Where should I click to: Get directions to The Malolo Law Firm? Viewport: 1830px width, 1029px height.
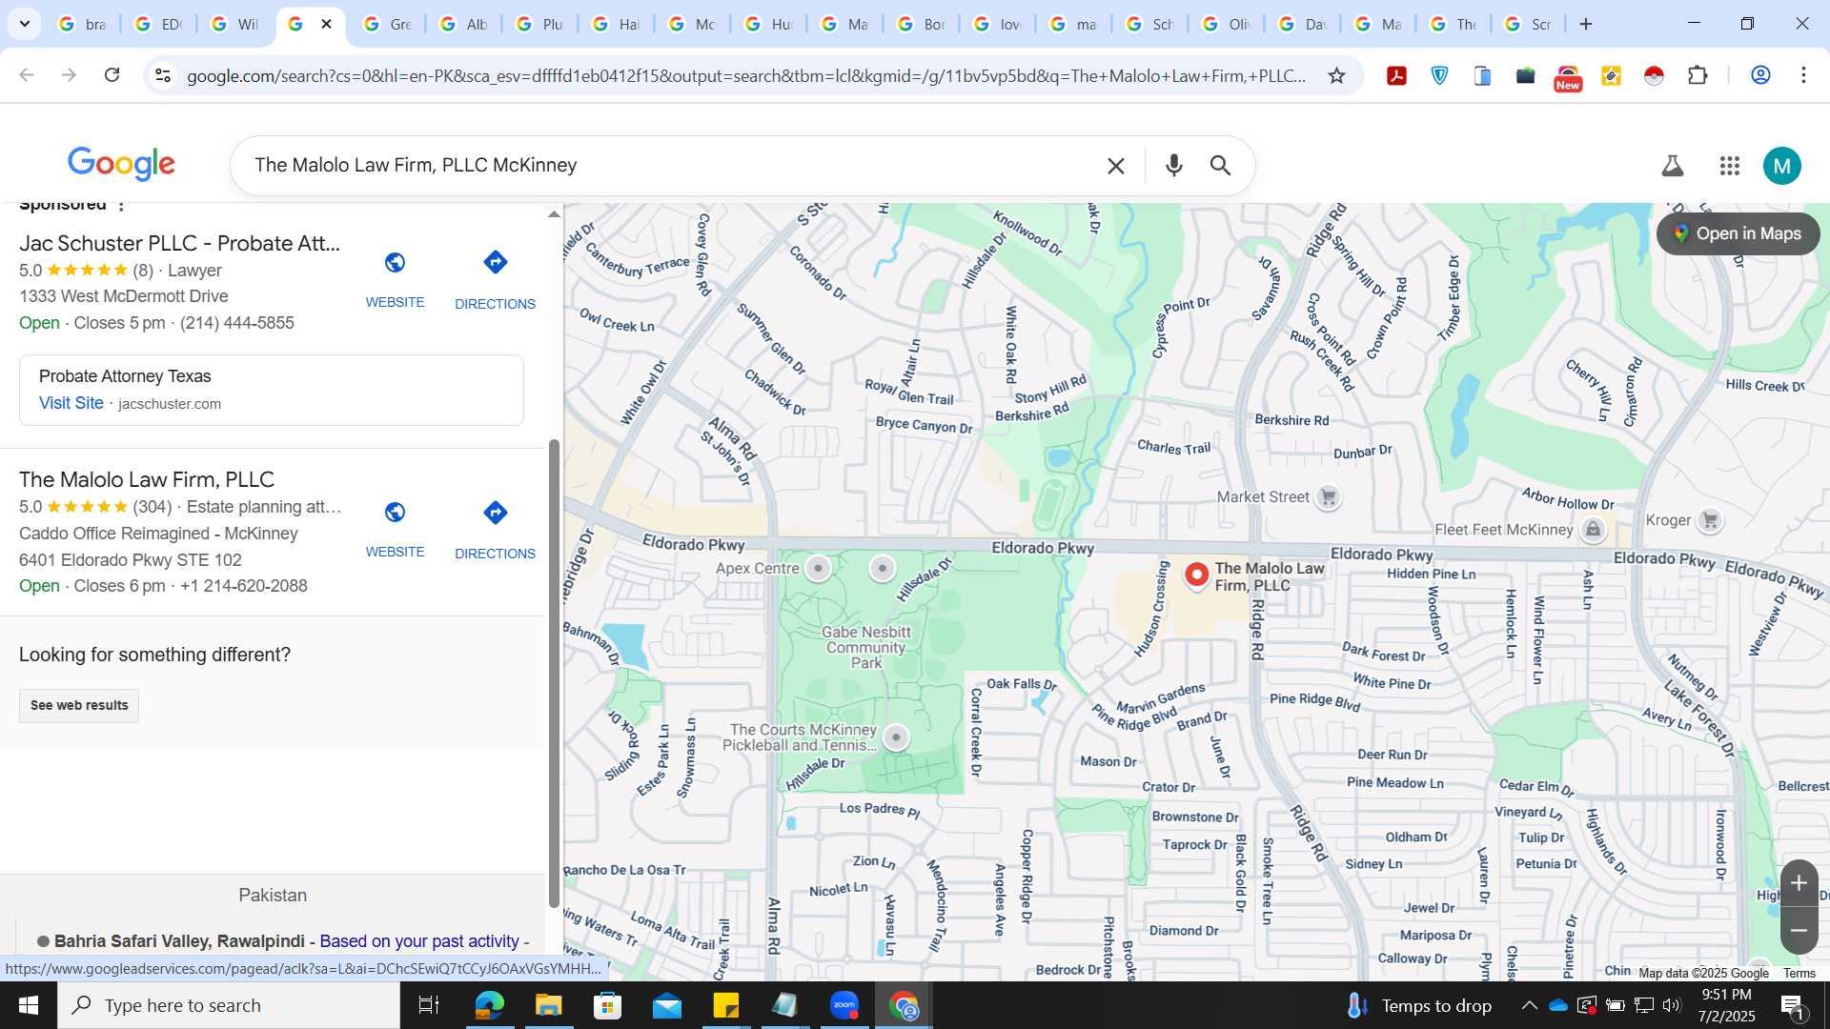pyautogui.click(x=495, y=513)
